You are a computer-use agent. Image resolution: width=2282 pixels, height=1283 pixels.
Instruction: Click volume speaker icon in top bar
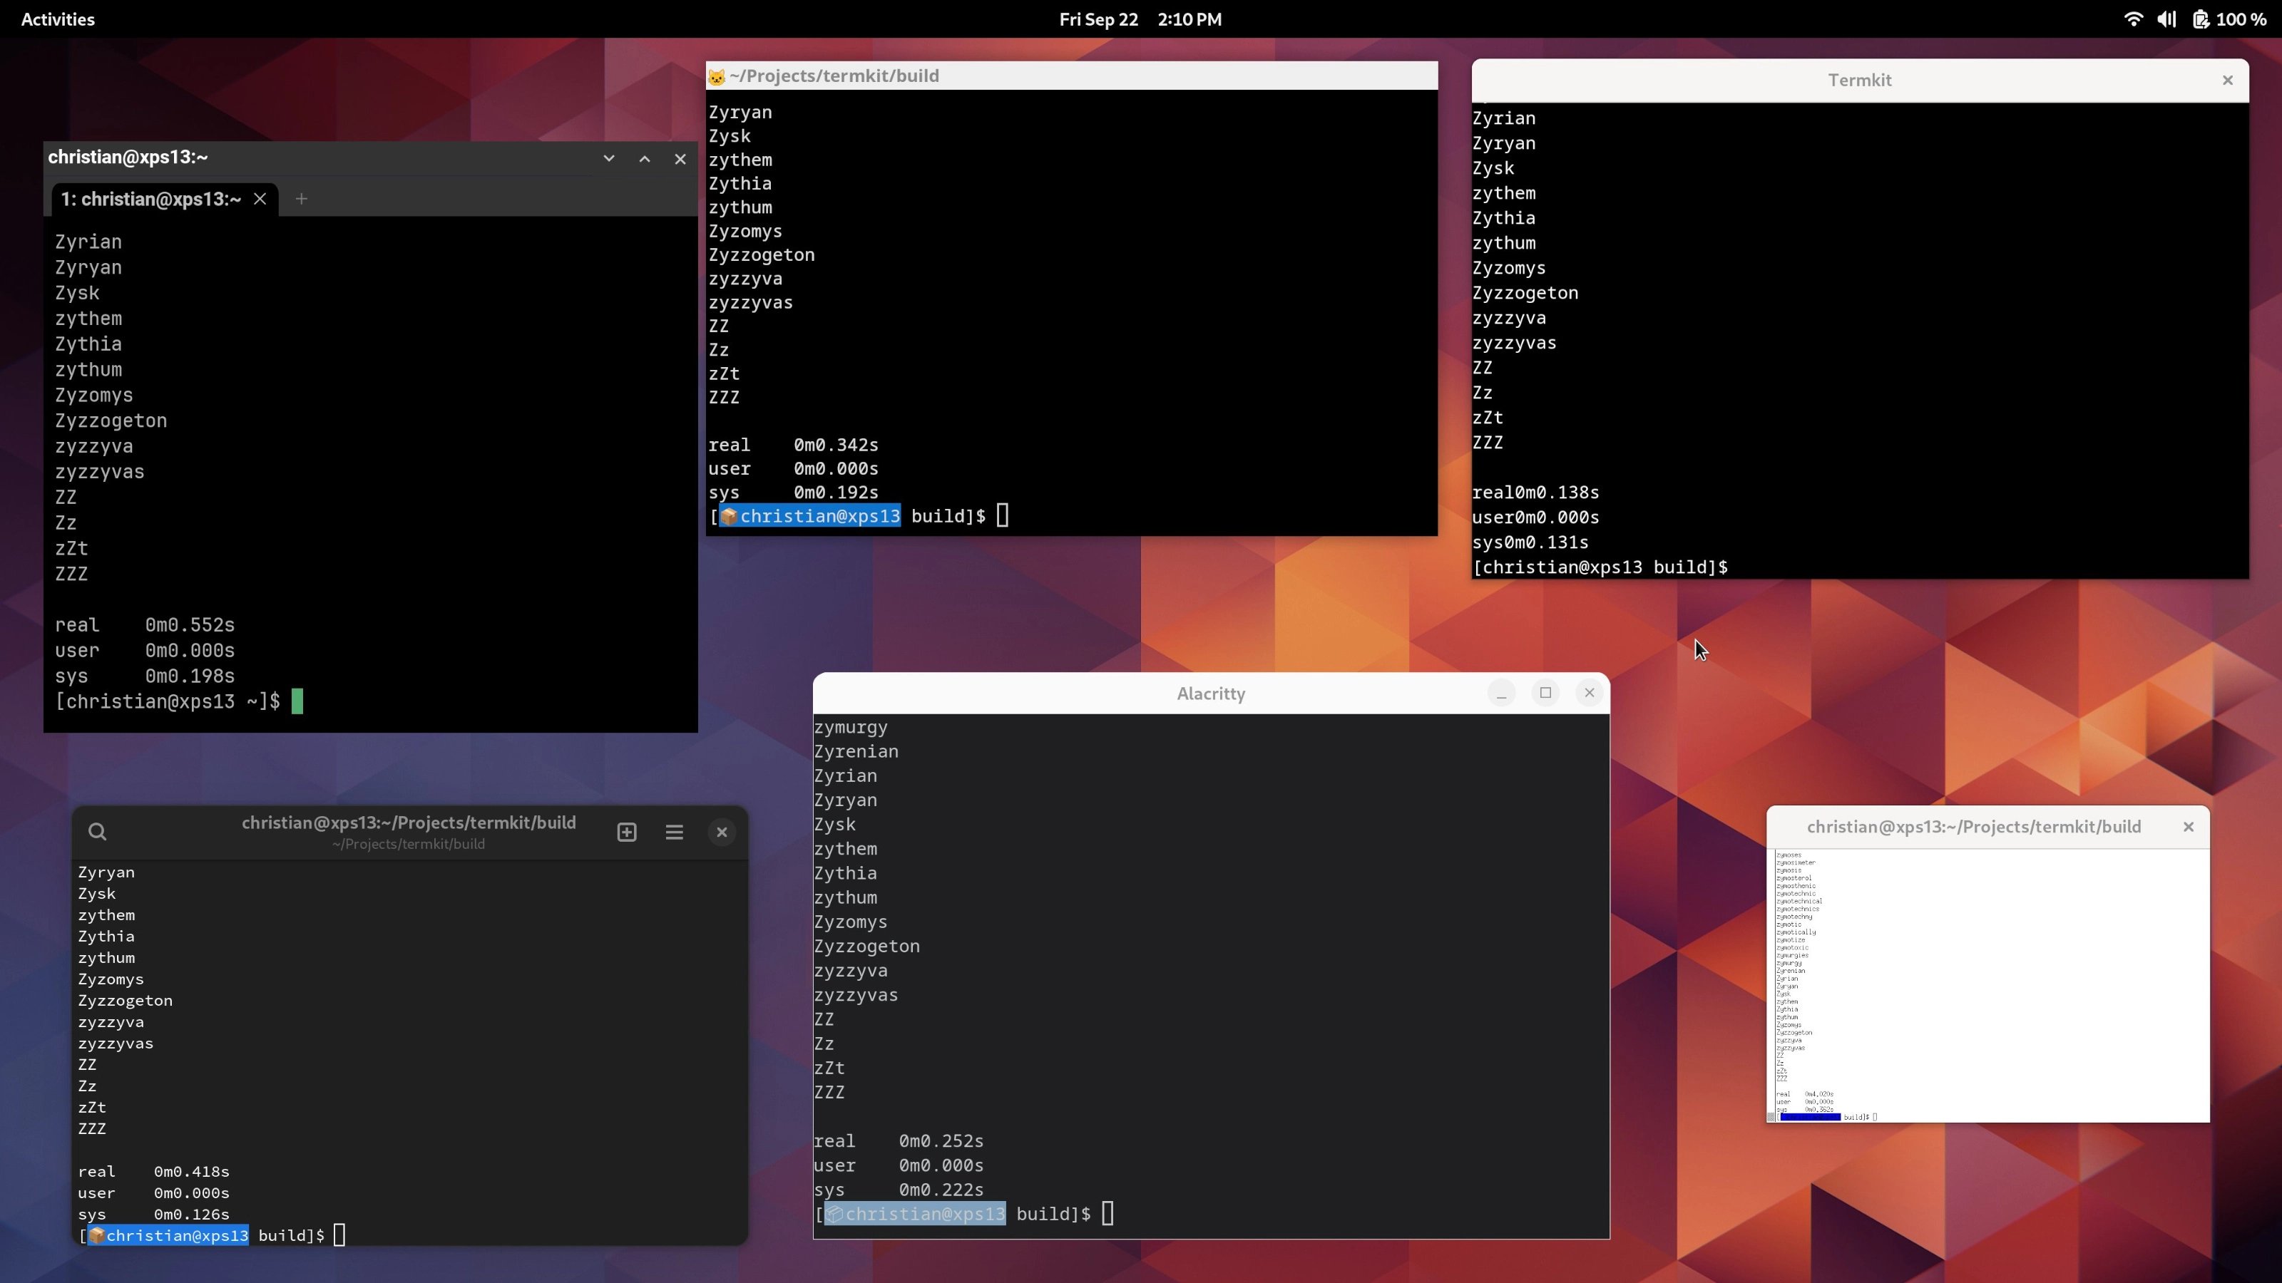tap(2166, 19)
